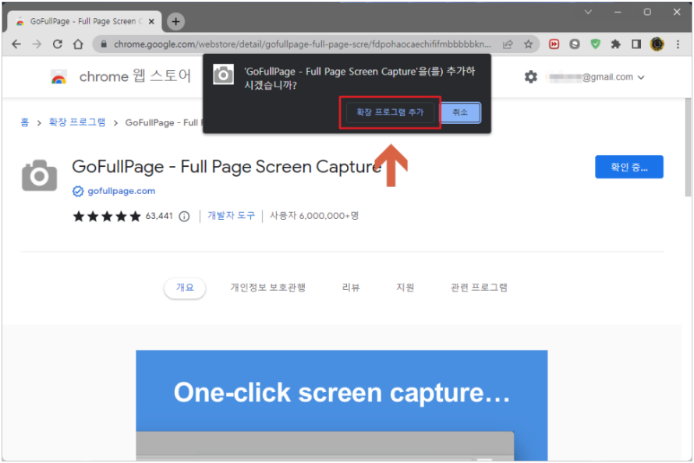The height and width of the screenshot is (463, 694).
Task: Click the rating info icon beside 63,441
Action: point(184,216)
